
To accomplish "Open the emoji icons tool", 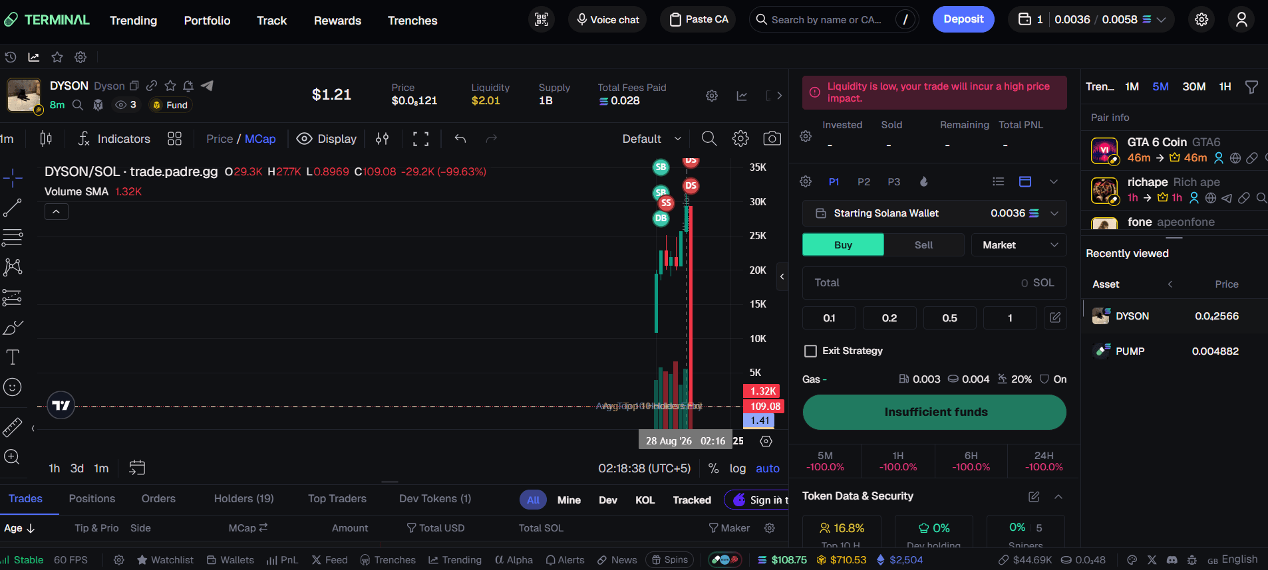I will click(x=13, y=387).
